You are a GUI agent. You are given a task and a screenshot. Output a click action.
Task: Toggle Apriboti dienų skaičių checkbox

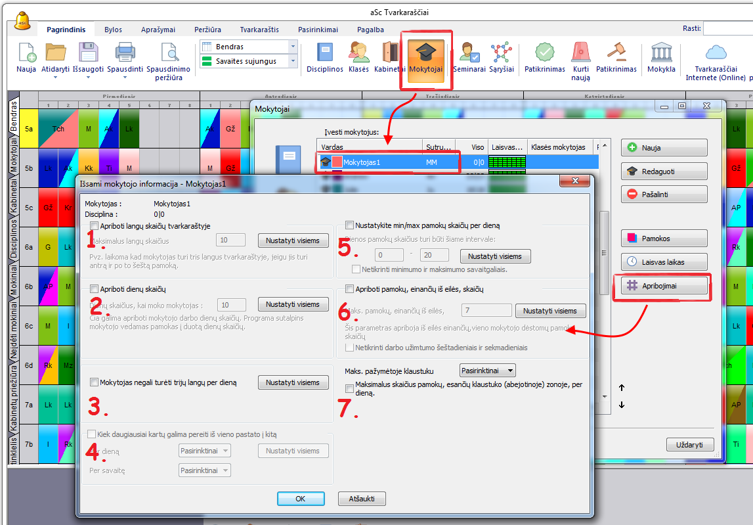(x=94, y=288)
